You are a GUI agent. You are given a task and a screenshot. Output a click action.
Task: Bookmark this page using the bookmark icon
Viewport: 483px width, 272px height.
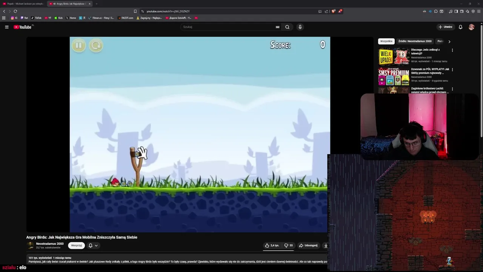tap(135, 11)
